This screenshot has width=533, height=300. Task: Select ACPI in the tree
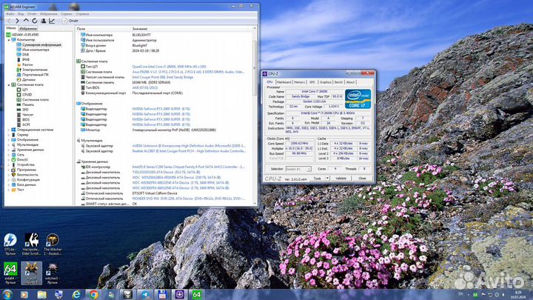click(26, 125)
